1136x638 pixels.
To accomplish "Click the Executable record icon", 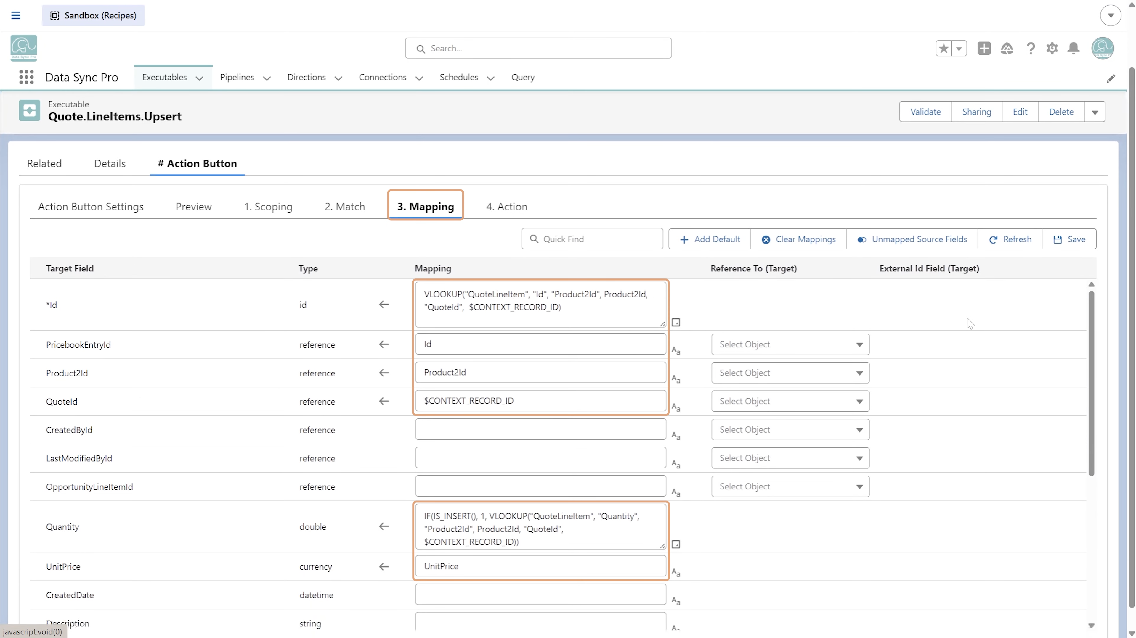I will click(30, 110).
